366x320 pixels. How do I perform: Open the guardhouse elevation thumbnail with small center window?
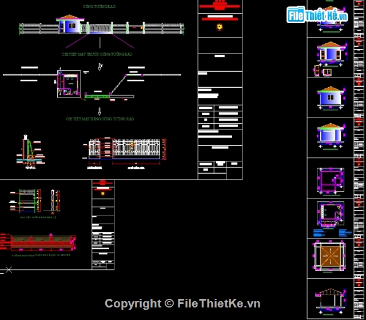(x=331, y=98)
